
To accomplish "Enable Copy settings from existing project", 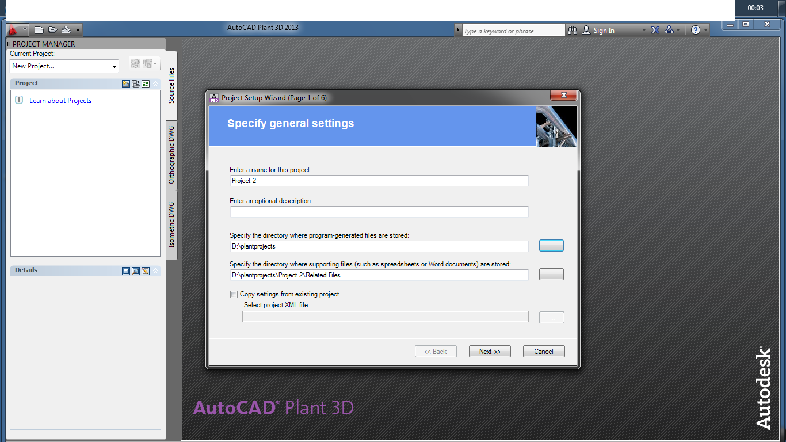I will coord(234,294).
